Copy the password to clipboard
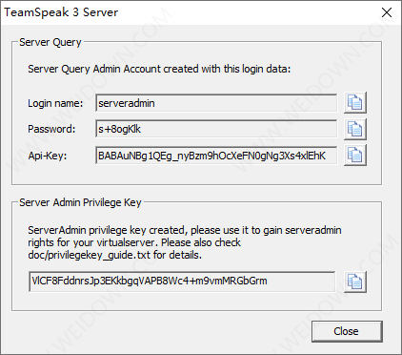Image resolution: width=402 pixels, height=355 pixels. tap(355, 129)
